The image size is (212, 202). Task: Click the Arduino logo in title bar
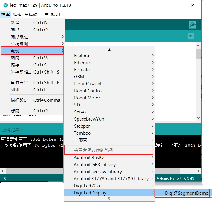pos(5,5)
